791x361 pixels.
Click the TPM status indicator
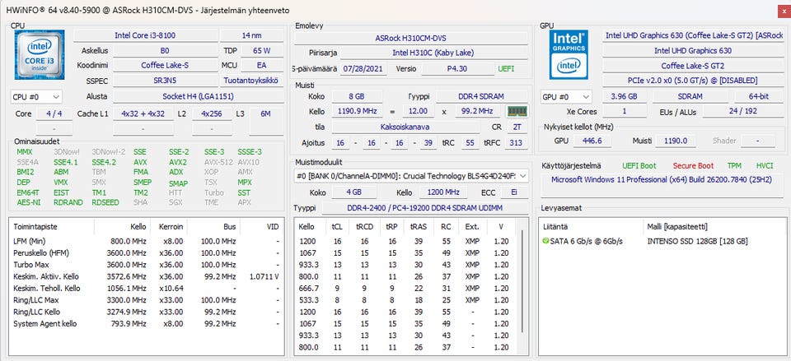734,165
